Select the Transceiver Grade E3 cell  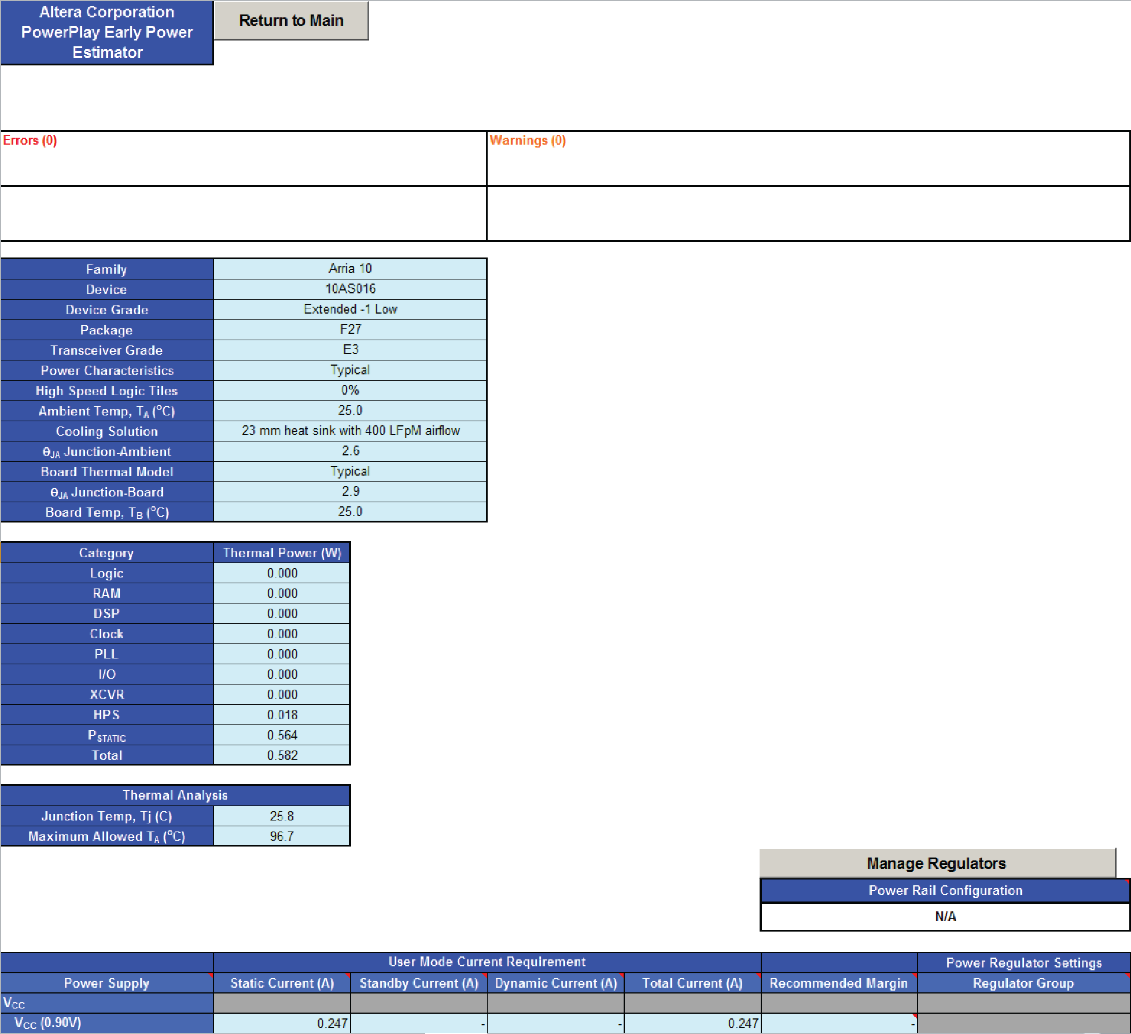(350, 349)
